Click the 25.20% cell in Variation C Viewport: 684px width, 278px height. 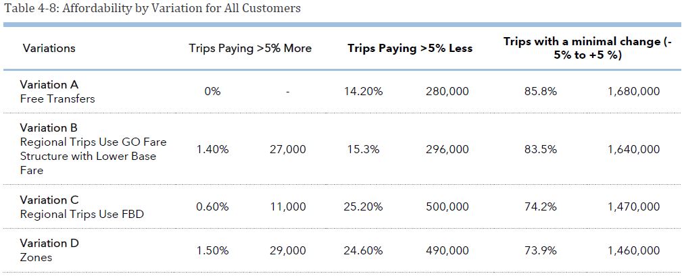pos(363,207)
